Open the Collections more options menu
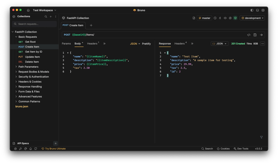 click(x=56, y=16)
